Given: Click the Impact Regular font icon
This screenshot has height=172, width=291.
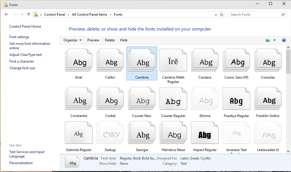Looking at the screenshot, I should [205, 133].
